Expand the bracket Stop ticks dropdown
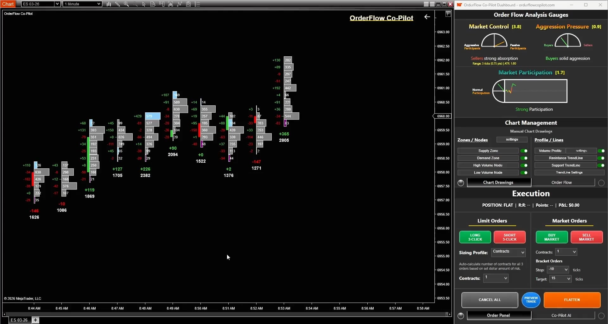The width and height of the screenshot is (608, 324). (558, 270)
